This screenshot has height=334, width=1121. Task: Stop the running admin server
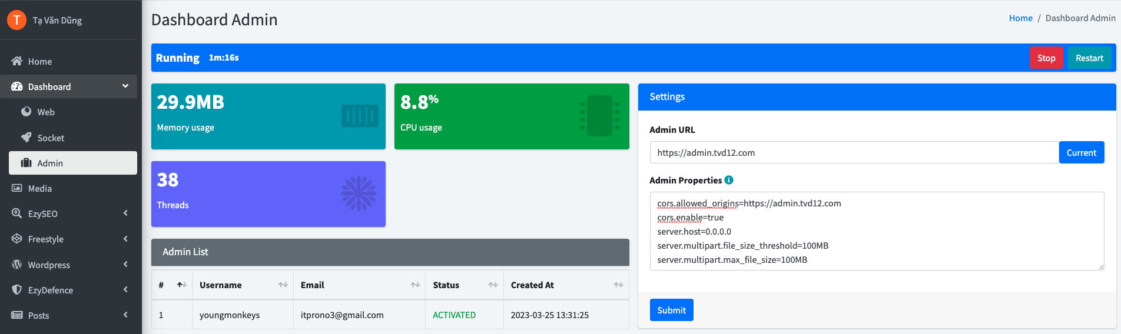1046,58
